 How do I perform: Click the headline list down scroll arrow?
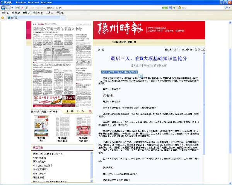[92, 181]
